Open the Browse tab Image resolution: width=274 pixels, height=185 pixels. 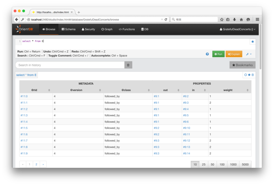49,29
